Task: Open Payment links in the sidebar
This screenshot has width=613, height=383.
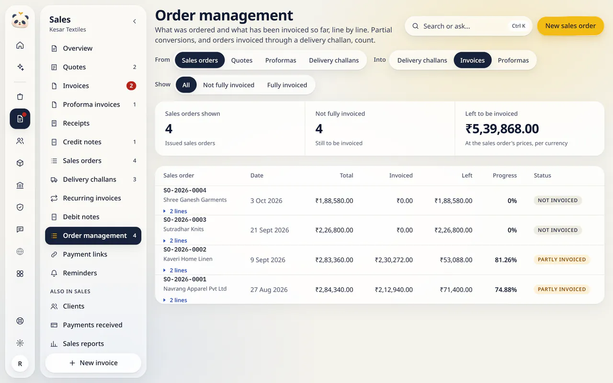Action: tap(93, 254)
